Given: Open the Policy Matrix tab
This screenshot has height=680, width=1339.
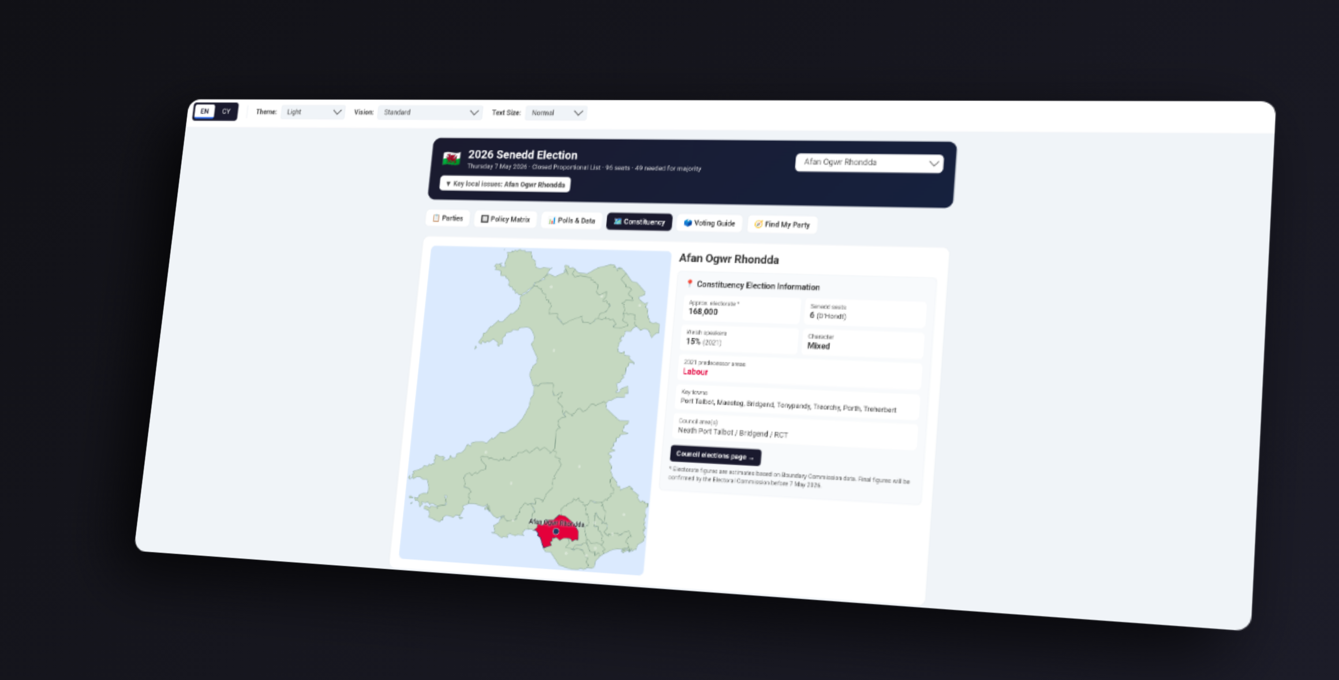Looking at the screenshot, I should click(505, 219).
